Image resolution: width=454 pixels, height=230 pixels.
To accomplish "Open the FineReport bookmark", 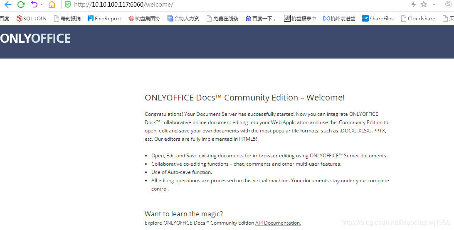I will [104, 19].
